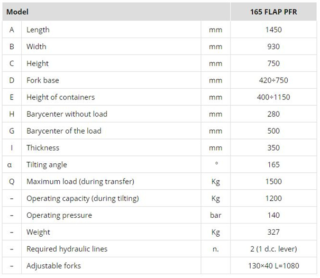This screenshot has height=278, width=320.
Task: Select the 930 width value
Action: tap(273, 47)
